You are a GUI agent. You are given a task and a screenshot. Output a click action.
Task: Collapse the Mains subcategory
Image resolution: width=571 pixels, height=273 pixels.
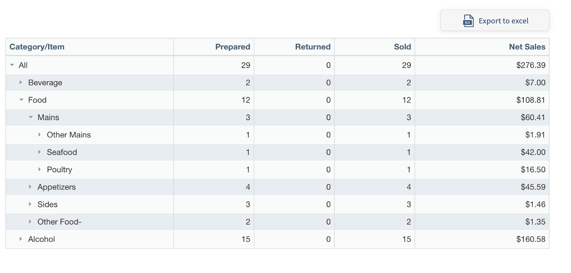coord(31,117)
